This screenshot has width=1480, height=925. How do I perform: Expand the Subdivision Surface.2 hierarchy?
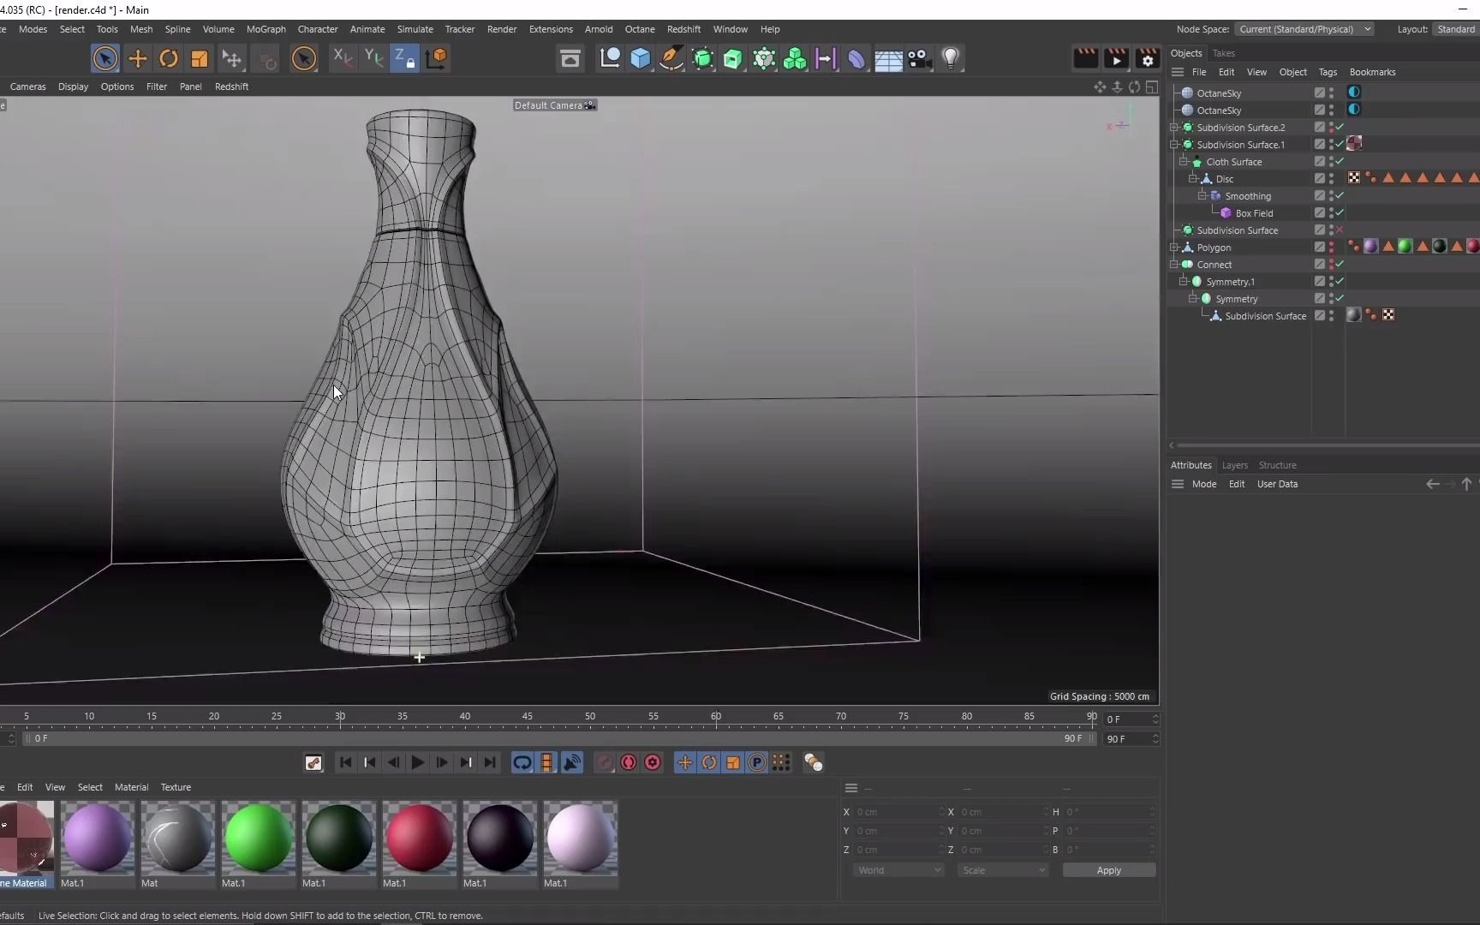[x=1173, y=127]
